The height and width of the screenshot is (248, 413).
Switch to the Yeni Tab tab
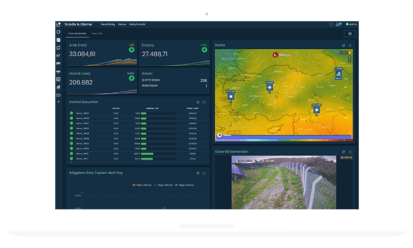tap(97, 33)
